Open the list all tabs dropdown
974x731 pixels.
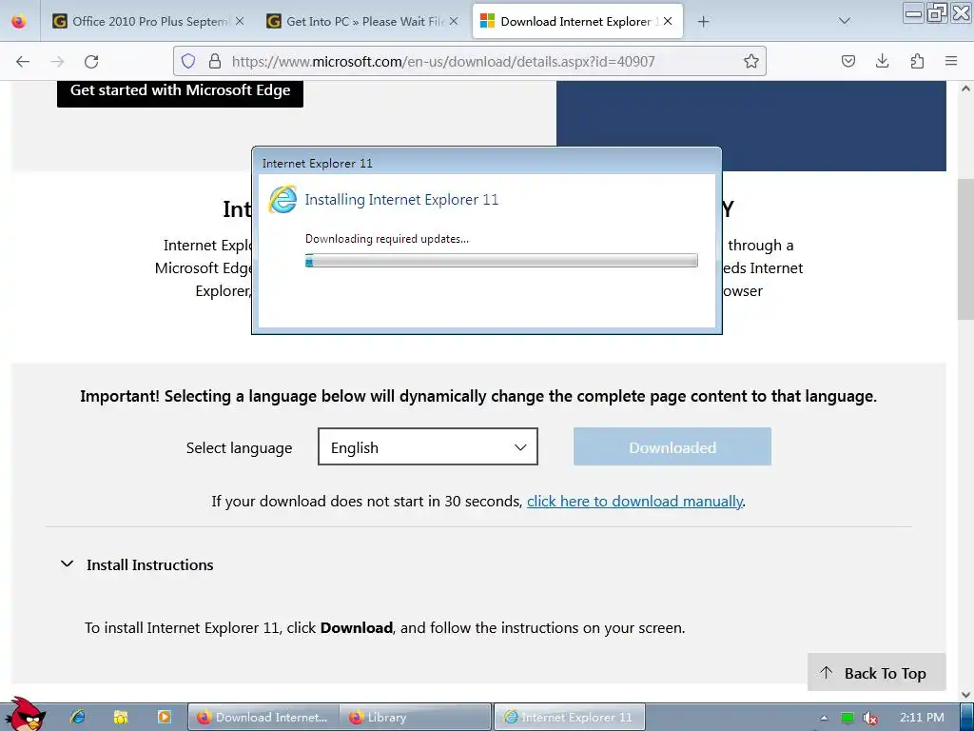click(845, 21)
